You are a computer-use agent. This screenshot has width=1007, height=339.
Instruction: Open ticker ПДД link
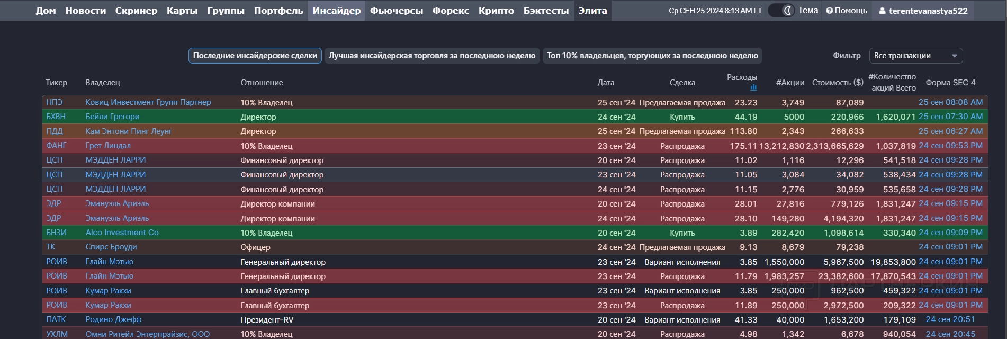[54, 131]
